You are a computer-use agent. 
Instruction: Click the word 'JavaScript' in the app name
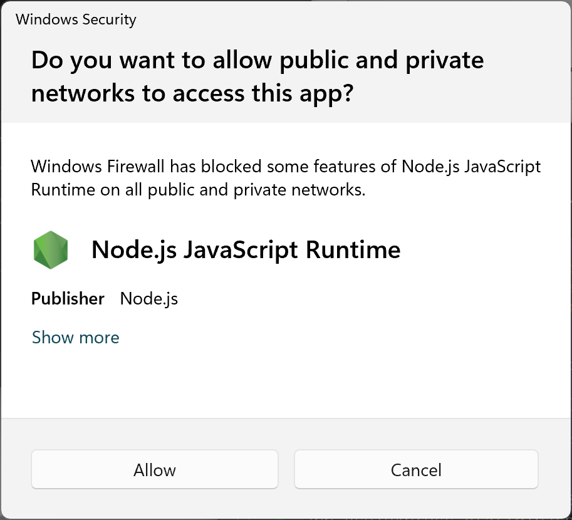point(241,250)
